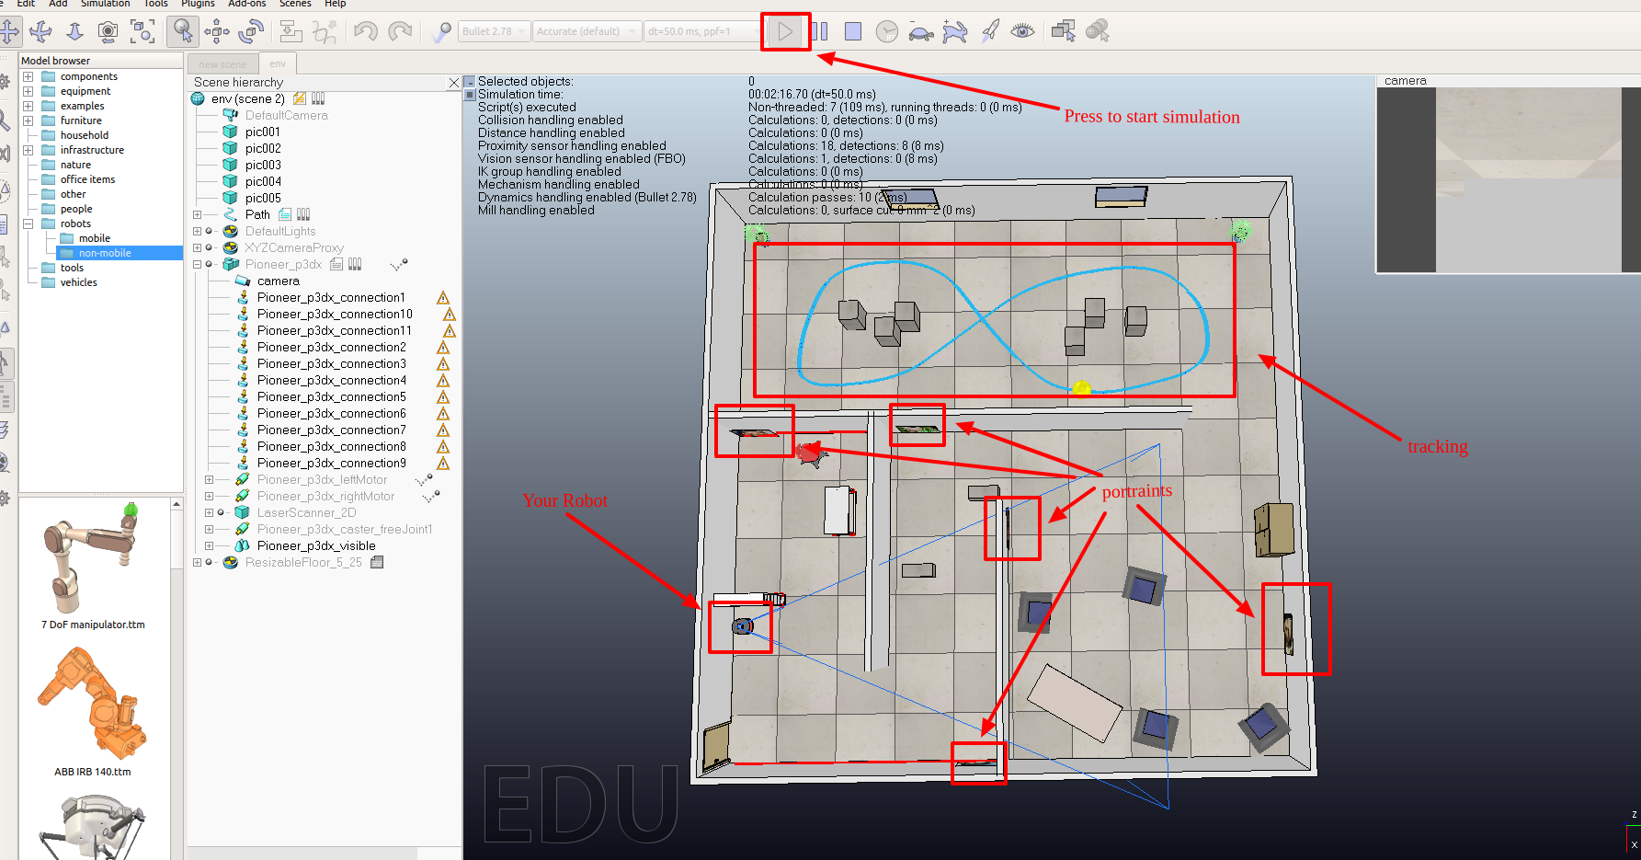
Task: Toggle real-time simulation mode clock icon
Action: coord(887,31)
